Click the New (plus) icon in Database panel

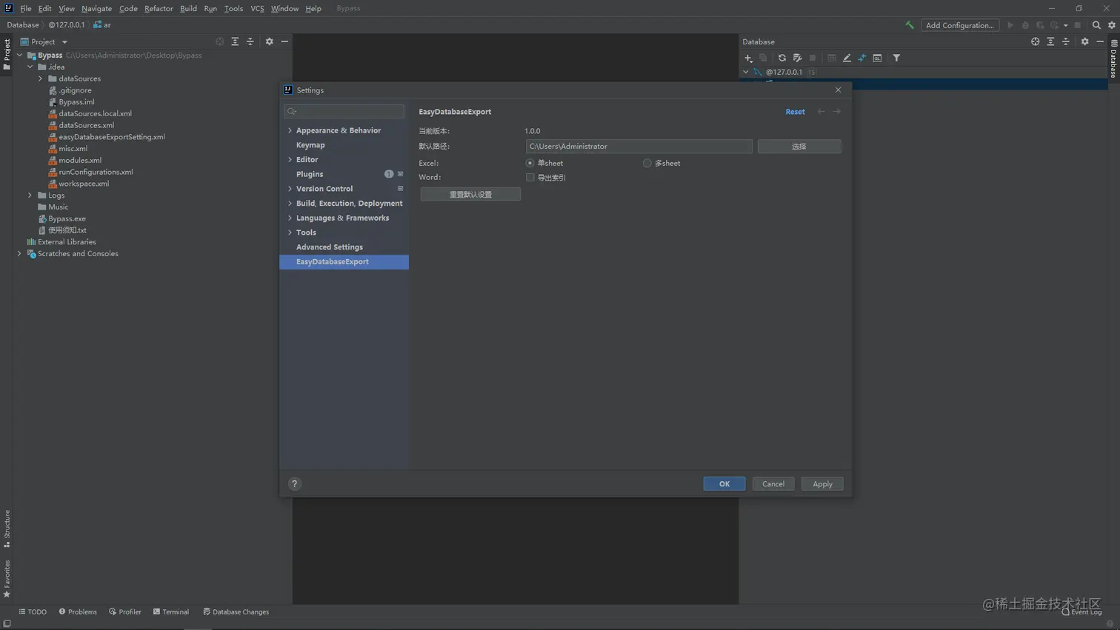coord(748,58)
